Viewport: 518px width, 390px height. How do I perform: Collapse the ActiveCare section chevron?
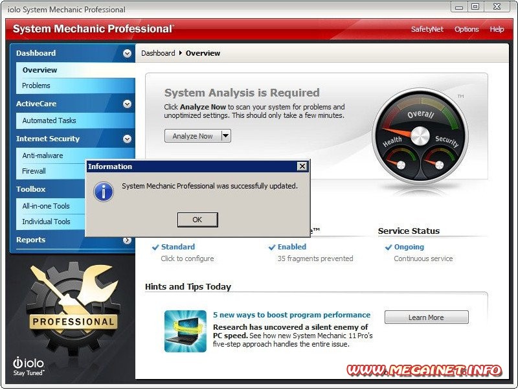(x=127, y=104)
